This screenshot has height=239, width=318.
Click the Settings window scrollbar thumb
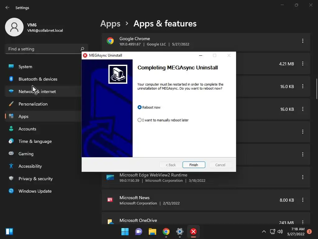[x=316, y=89]
